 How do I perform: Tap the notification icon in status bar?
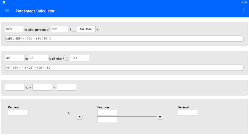4,2
